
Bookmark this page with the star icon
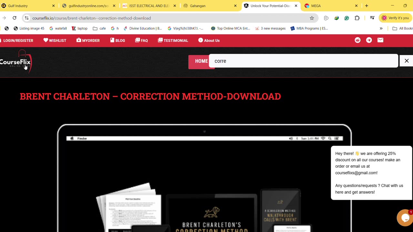(x=312, y=18)
